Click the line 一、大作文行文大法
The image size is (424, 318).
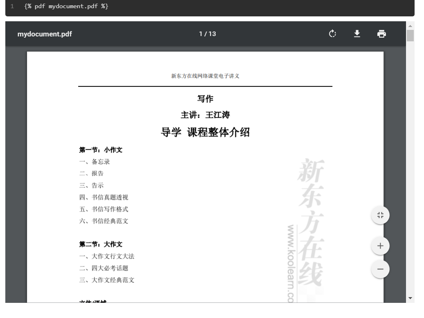tap(106, 256)
